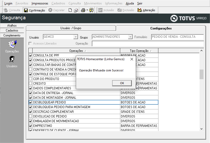The height and width of the screenshot is (143, 210).
Task: Close the TOTVS Homecenter dialog
Action: pos(132,59)
